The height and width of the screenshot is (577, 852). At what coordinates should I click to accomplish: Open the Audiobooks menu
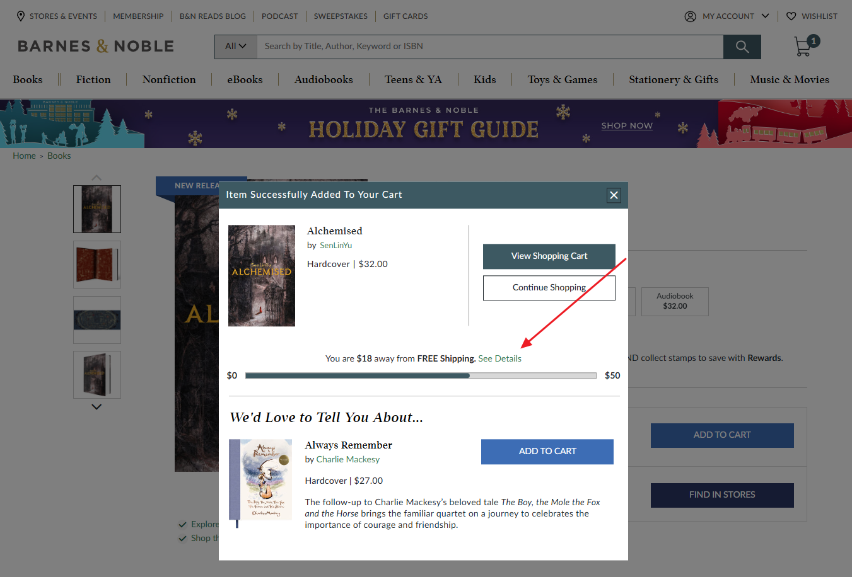pos(324,79)
